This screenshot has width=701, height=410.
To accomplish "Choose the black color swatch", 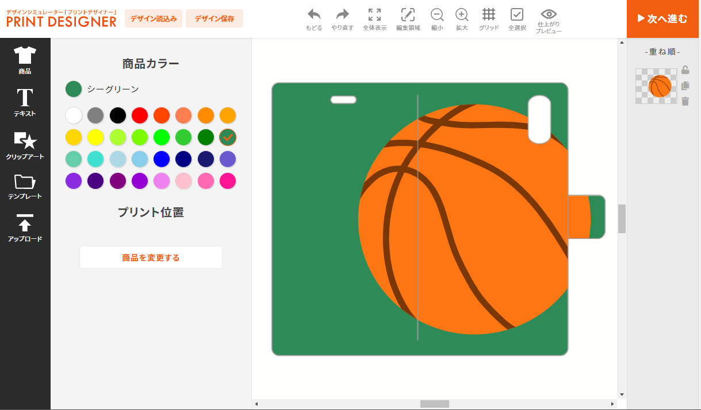I will pos(118,115).
